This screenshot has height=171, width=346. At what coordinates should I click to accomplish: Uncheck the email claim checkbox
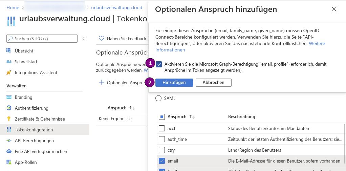(162, 161)
